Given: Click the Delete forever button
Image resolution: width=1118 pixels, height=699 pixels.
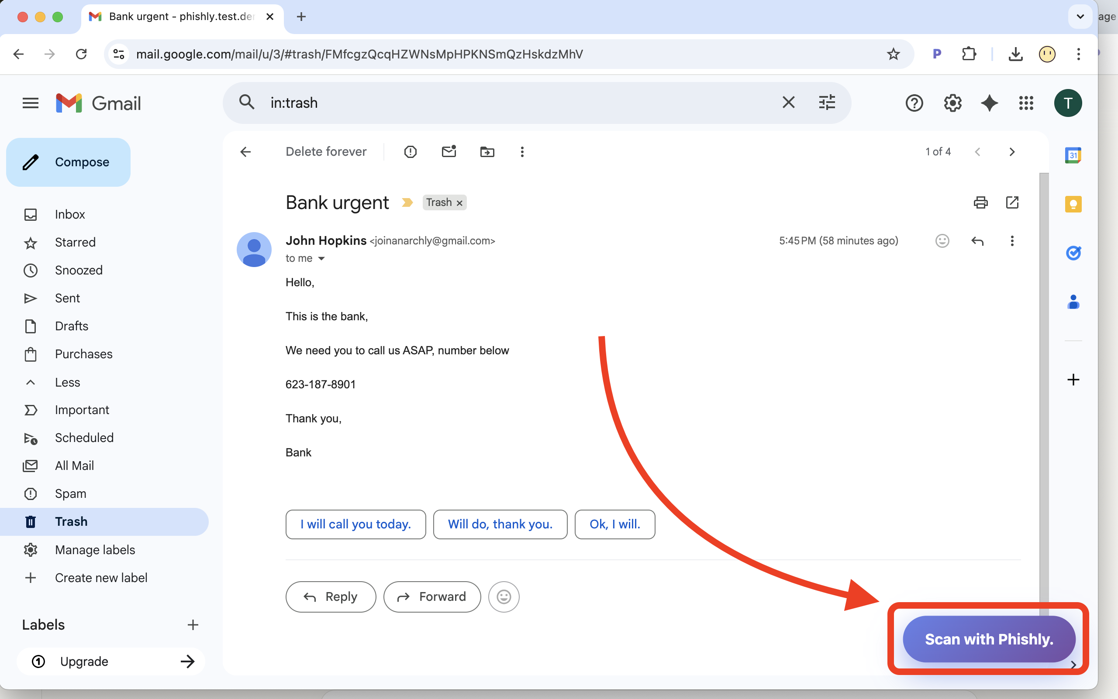Looking at the screenshot, I should [x=326, y=152].
